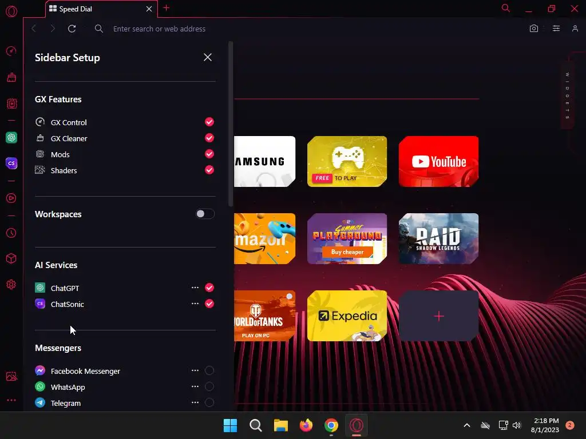Open WhatsApp three-dots options menu

pos(195,387)
